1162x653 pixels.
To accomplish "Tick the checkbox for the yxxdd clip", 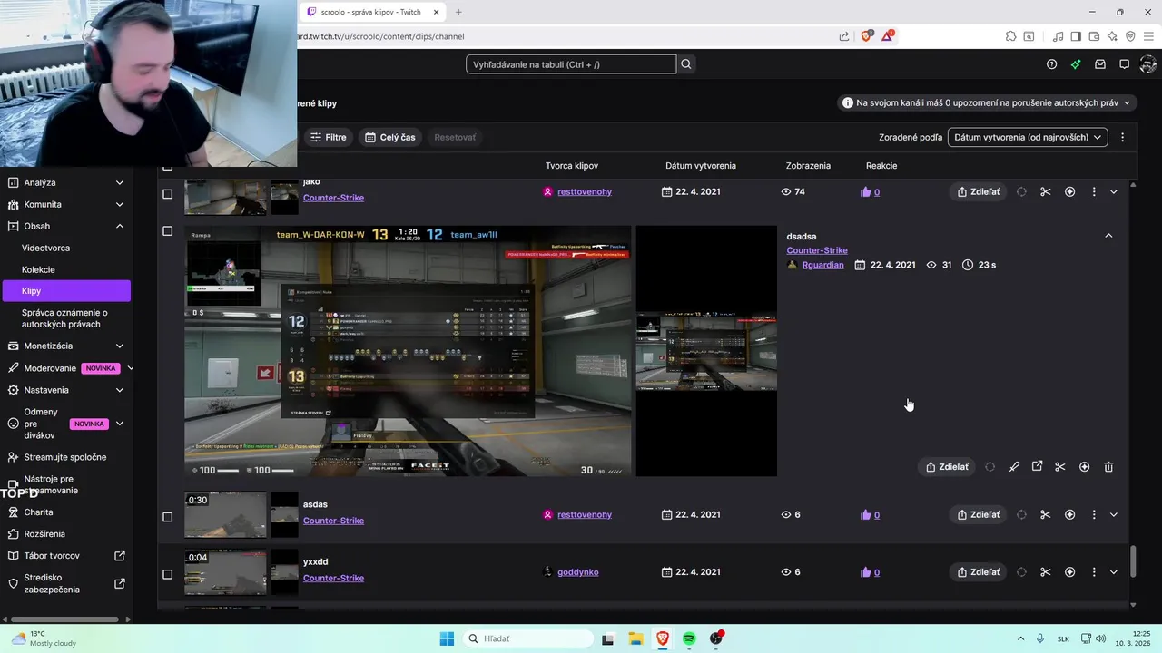I will tap(167, 574).
